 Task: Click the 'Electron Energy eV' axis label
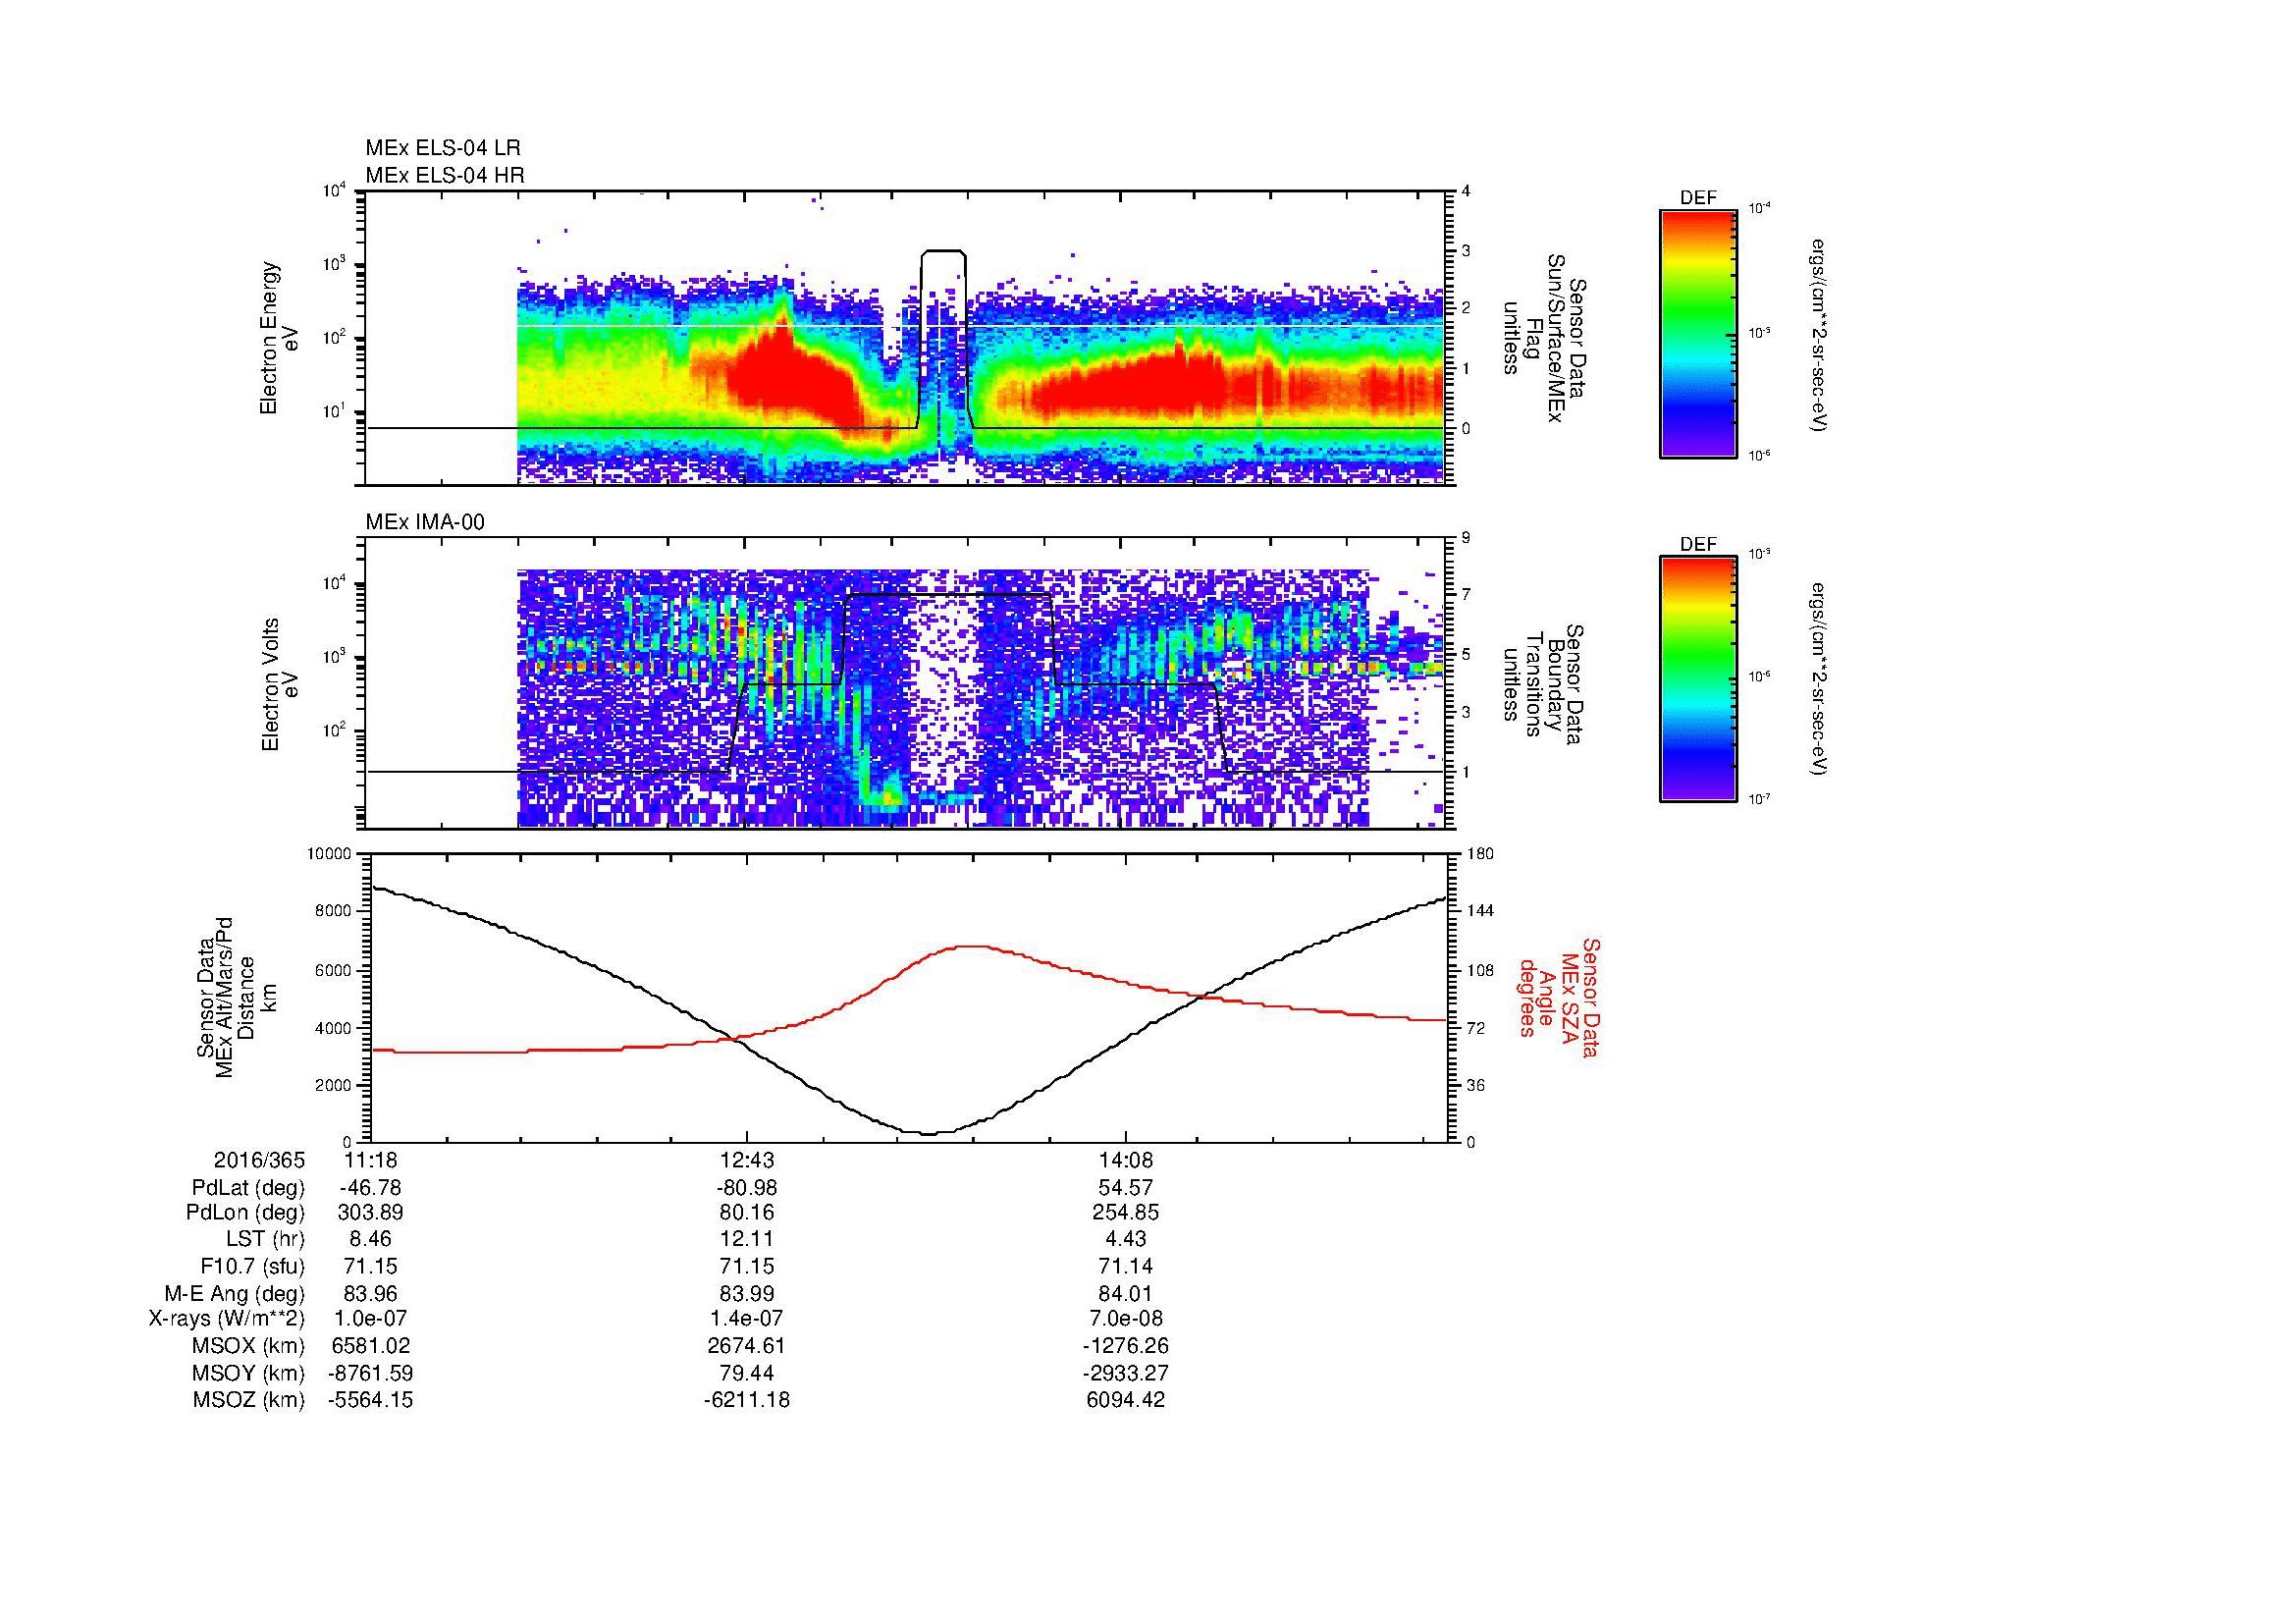[279, 338]
